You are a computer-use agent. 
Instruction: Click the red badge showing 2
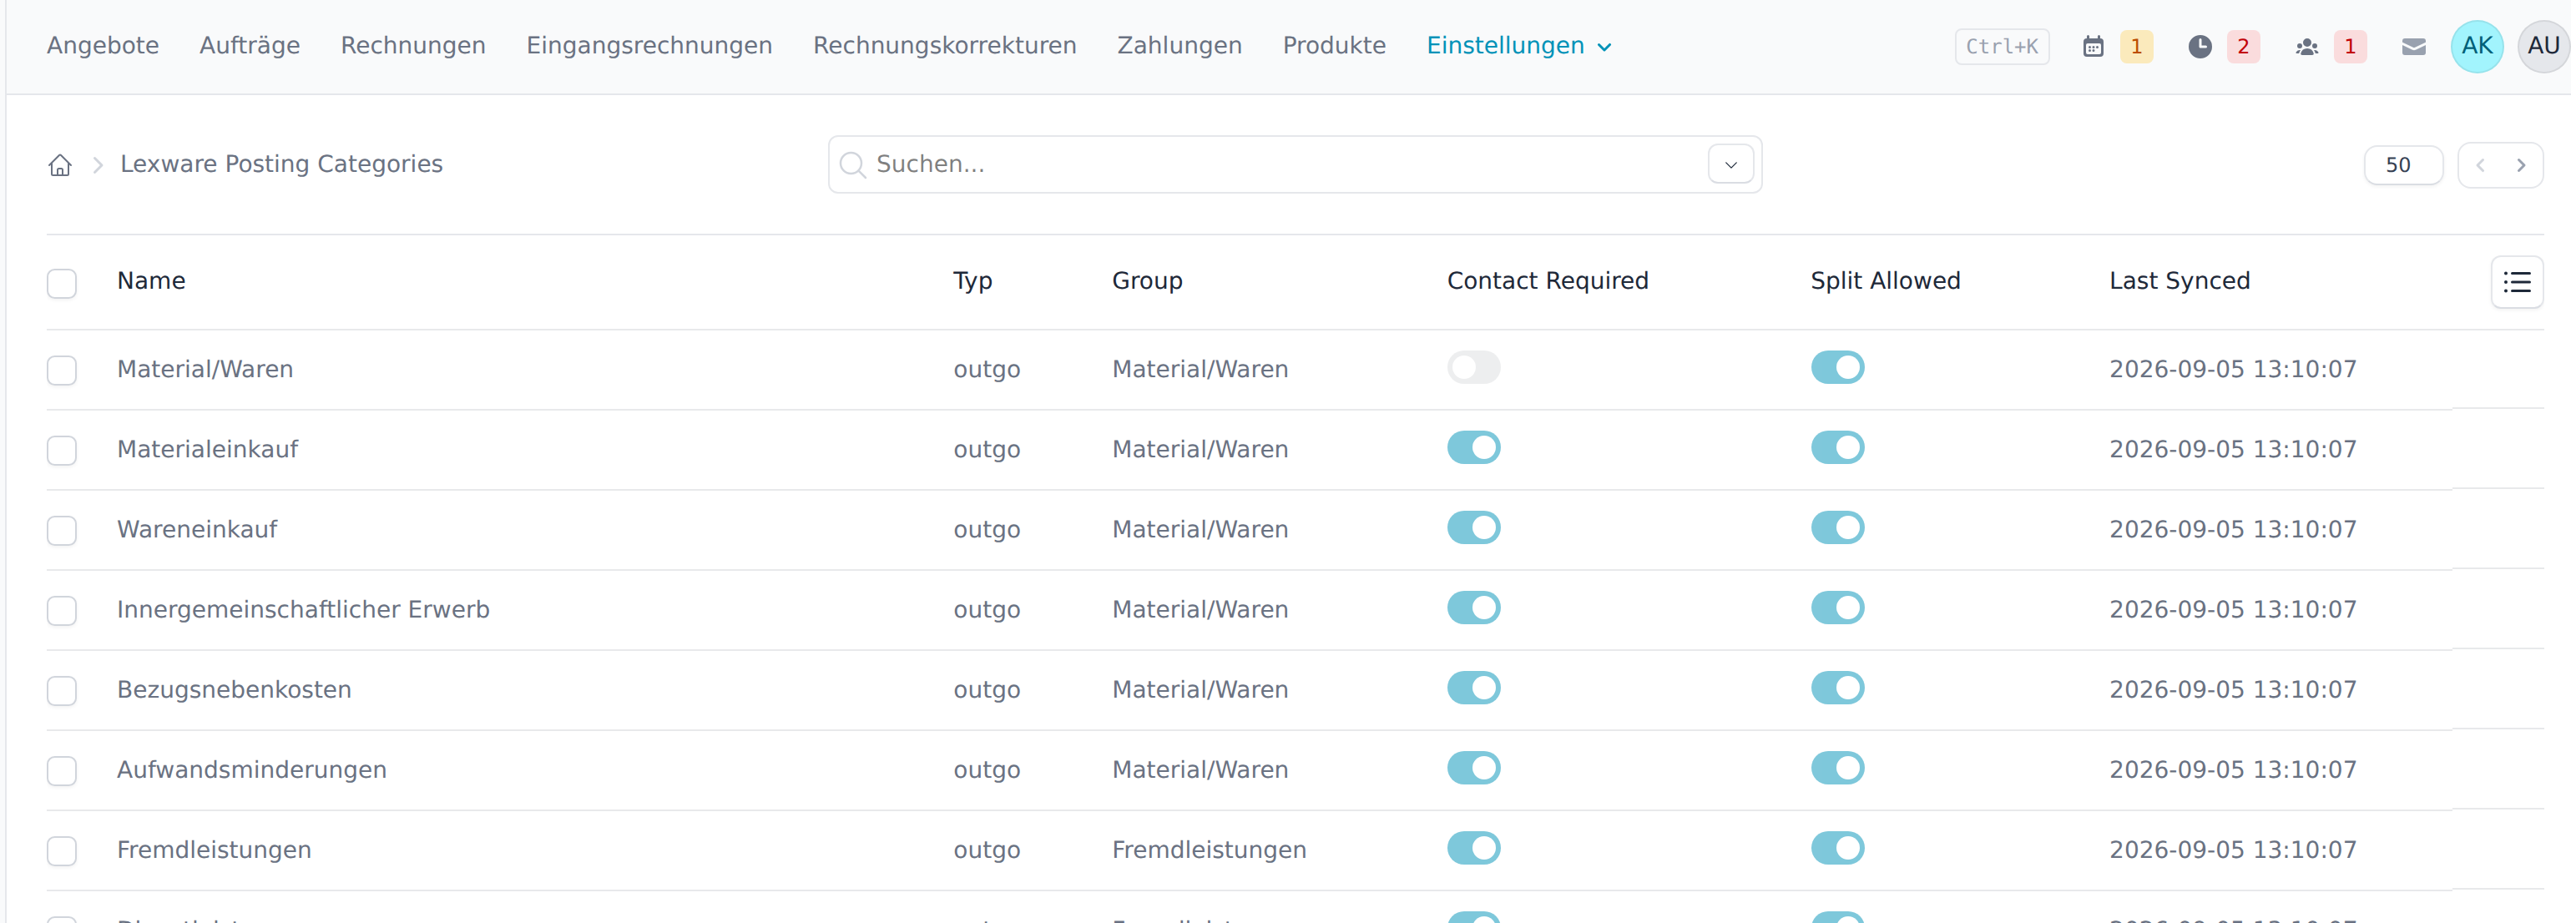tap(2243, 46)
